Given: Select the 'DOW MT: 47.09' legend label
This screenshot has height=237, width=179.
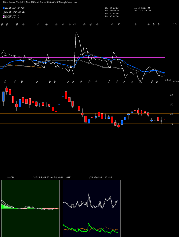Looking at the screenshot, I should click(15, 13).
